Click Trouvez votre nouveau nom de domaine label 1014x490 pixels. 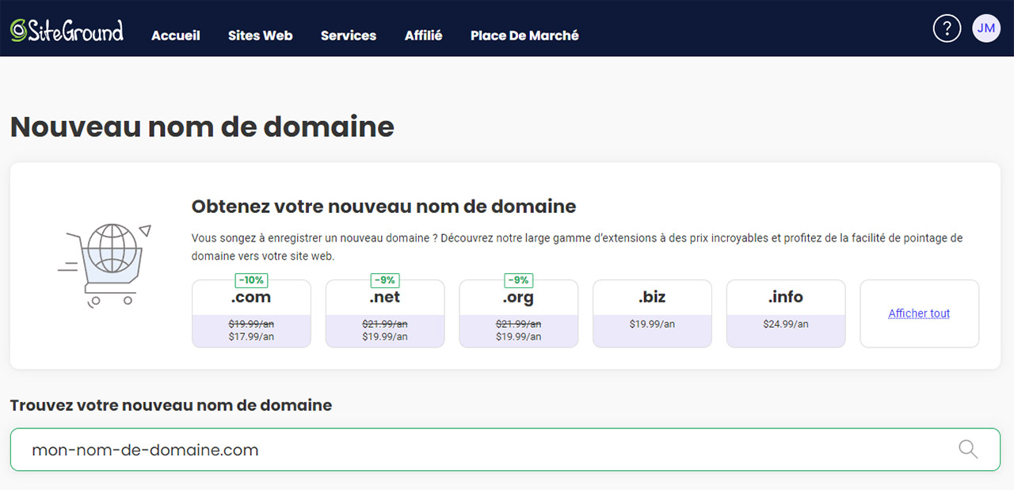coord(171,405)
